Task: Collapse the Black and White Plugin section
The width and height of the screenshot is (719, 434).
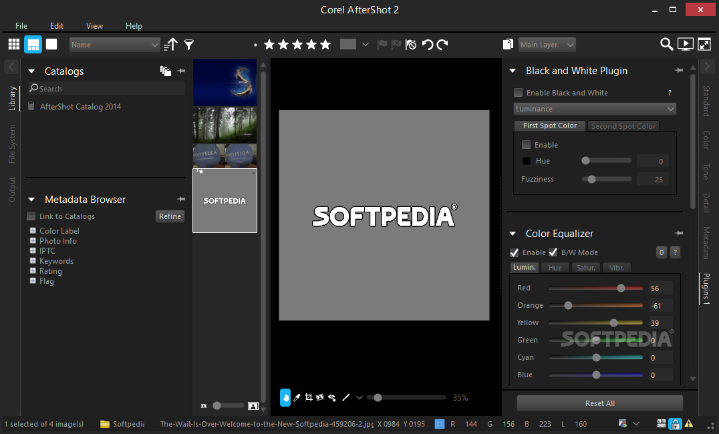Action: click(x=513, y=71)
